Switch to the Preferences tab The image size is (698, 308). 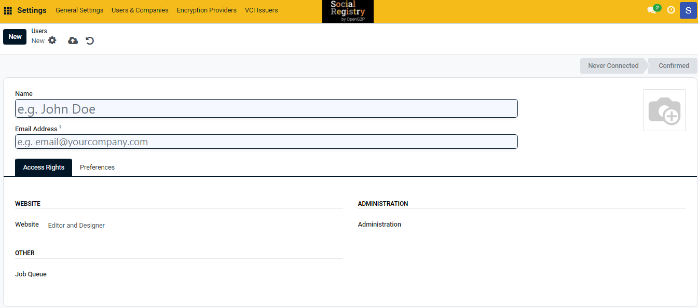tap(97, 167)
